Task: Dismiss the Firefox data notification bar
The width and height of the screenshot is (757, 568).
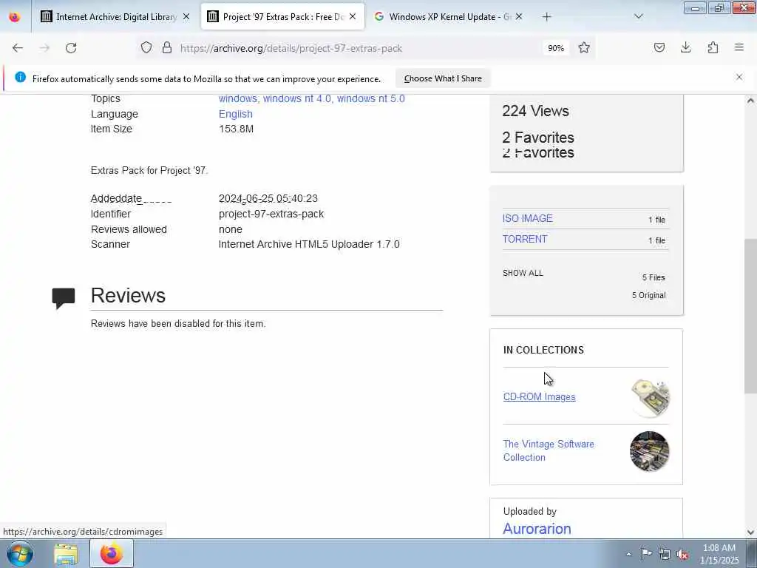Action: pyautogui.click(x=739, y=77)
